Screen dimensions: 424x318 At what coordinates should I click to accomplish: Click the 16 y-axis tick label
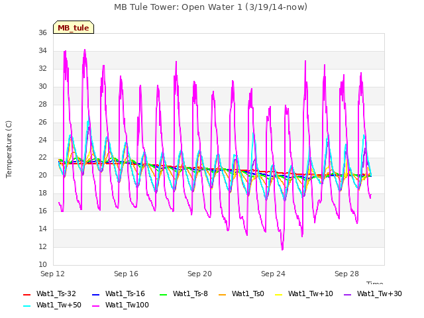pos(42,211)
